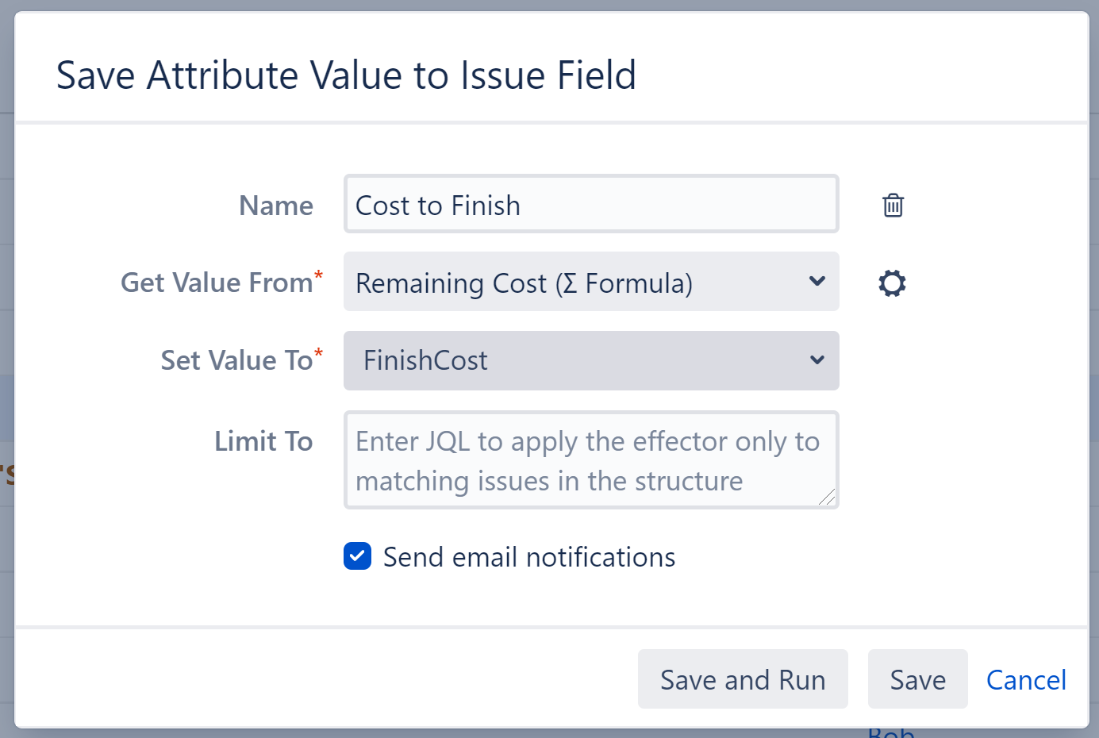Click the Cancel link
This screenshot has width=1099, height=738.
[x=1026, y=679]
